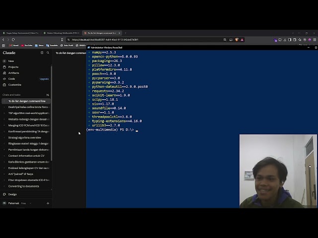Open chat 'To do list dengan command line'

click(26, 101)
